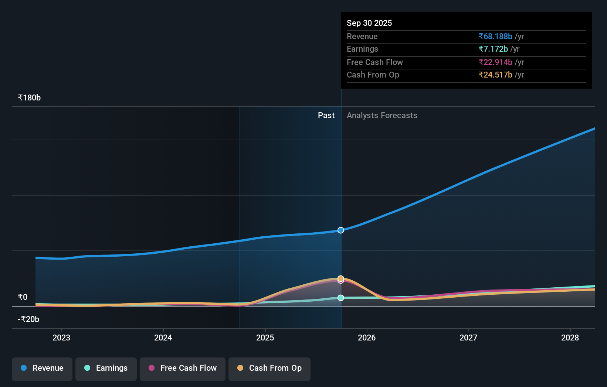This screenshot has width=607, height=387.
Task: Toggle the Earnings series in the legend
Action: (x=106, y=369)
